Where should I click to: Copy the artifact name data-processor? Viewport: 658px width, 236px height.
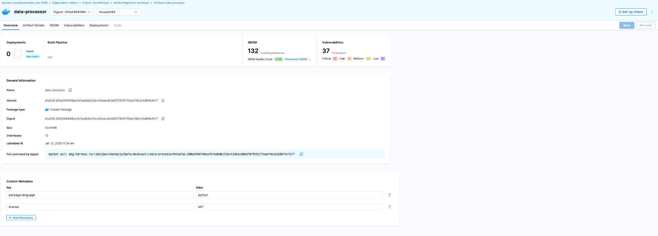click(70, 90)
